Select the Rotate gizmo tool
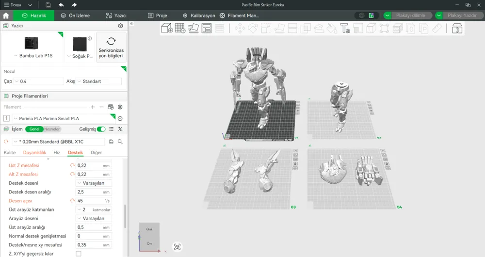 pos(253,29)
